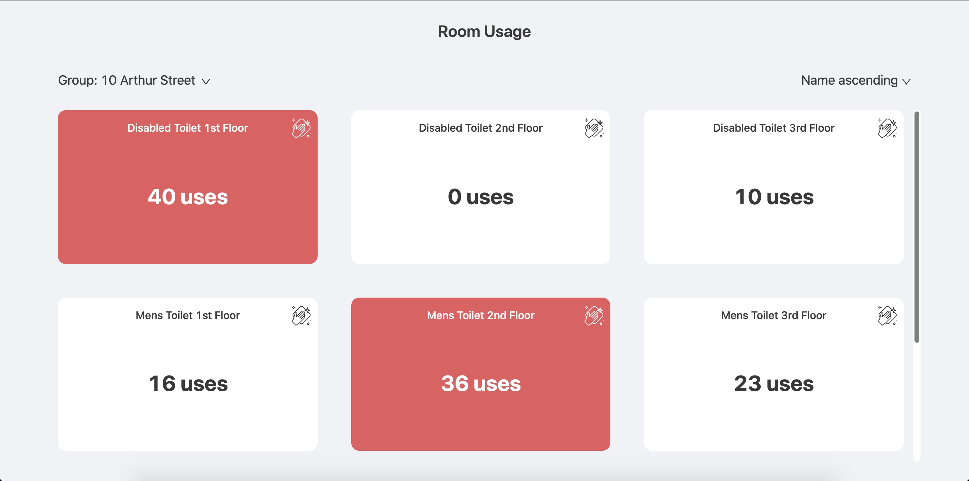
Task: Click the 'Disabled Toilet 2nd Floor' title
Action: pos(481,128)
